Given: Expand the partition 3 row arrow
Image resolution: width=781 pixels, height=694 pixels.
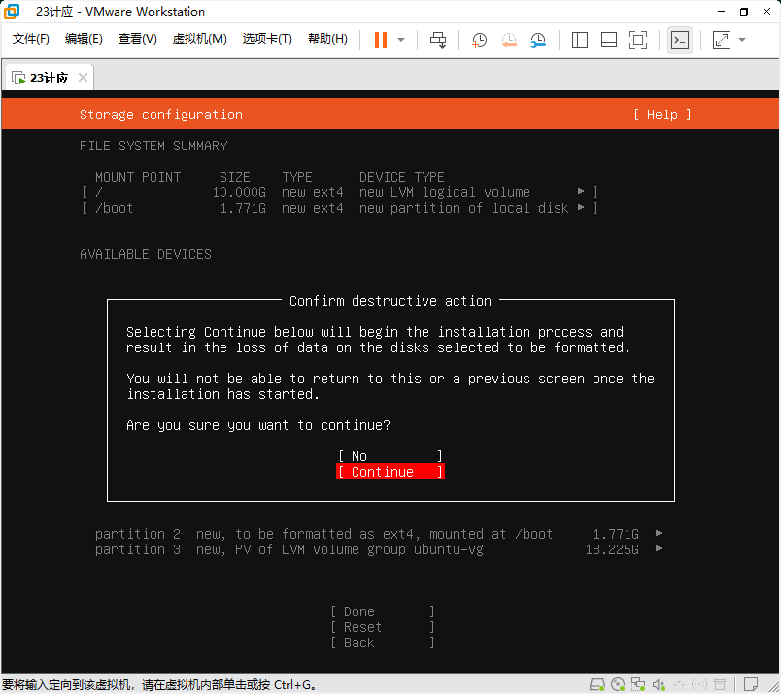Looking at the screenshot, I should 659,548.
